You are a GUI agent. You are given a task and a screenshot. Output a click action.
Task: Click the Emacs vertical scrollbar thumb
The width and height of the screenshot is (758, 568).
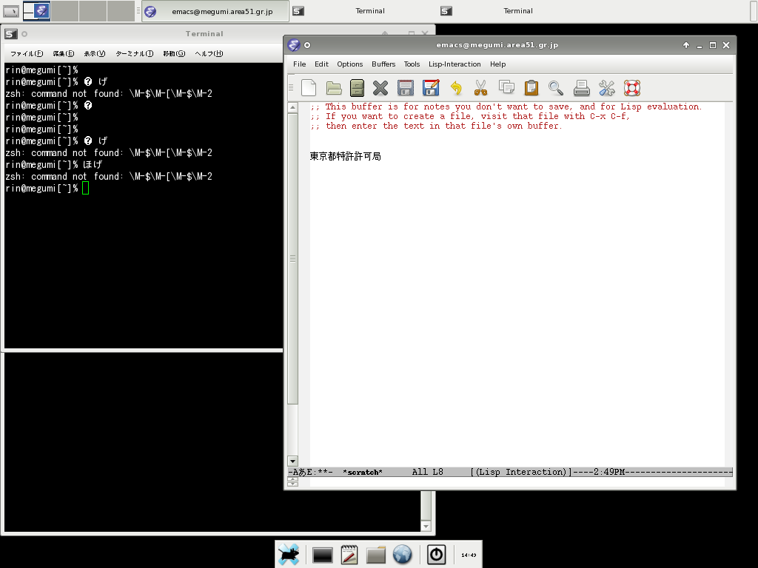click(292, 258)
